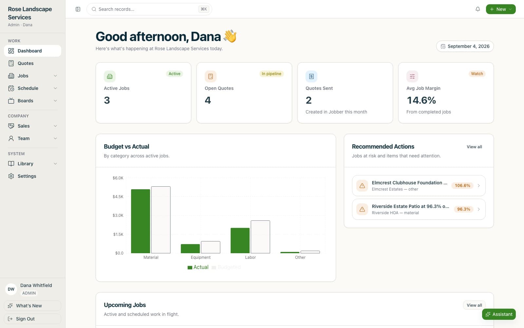Click the Open Quotes card icon
The height and width of the screenshot is (328, 524).
[x=211, y=76]
